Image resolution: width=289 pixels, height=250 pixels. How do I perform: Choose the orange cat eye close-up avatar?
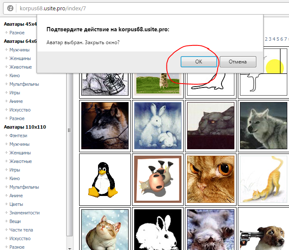pos(211,180)
